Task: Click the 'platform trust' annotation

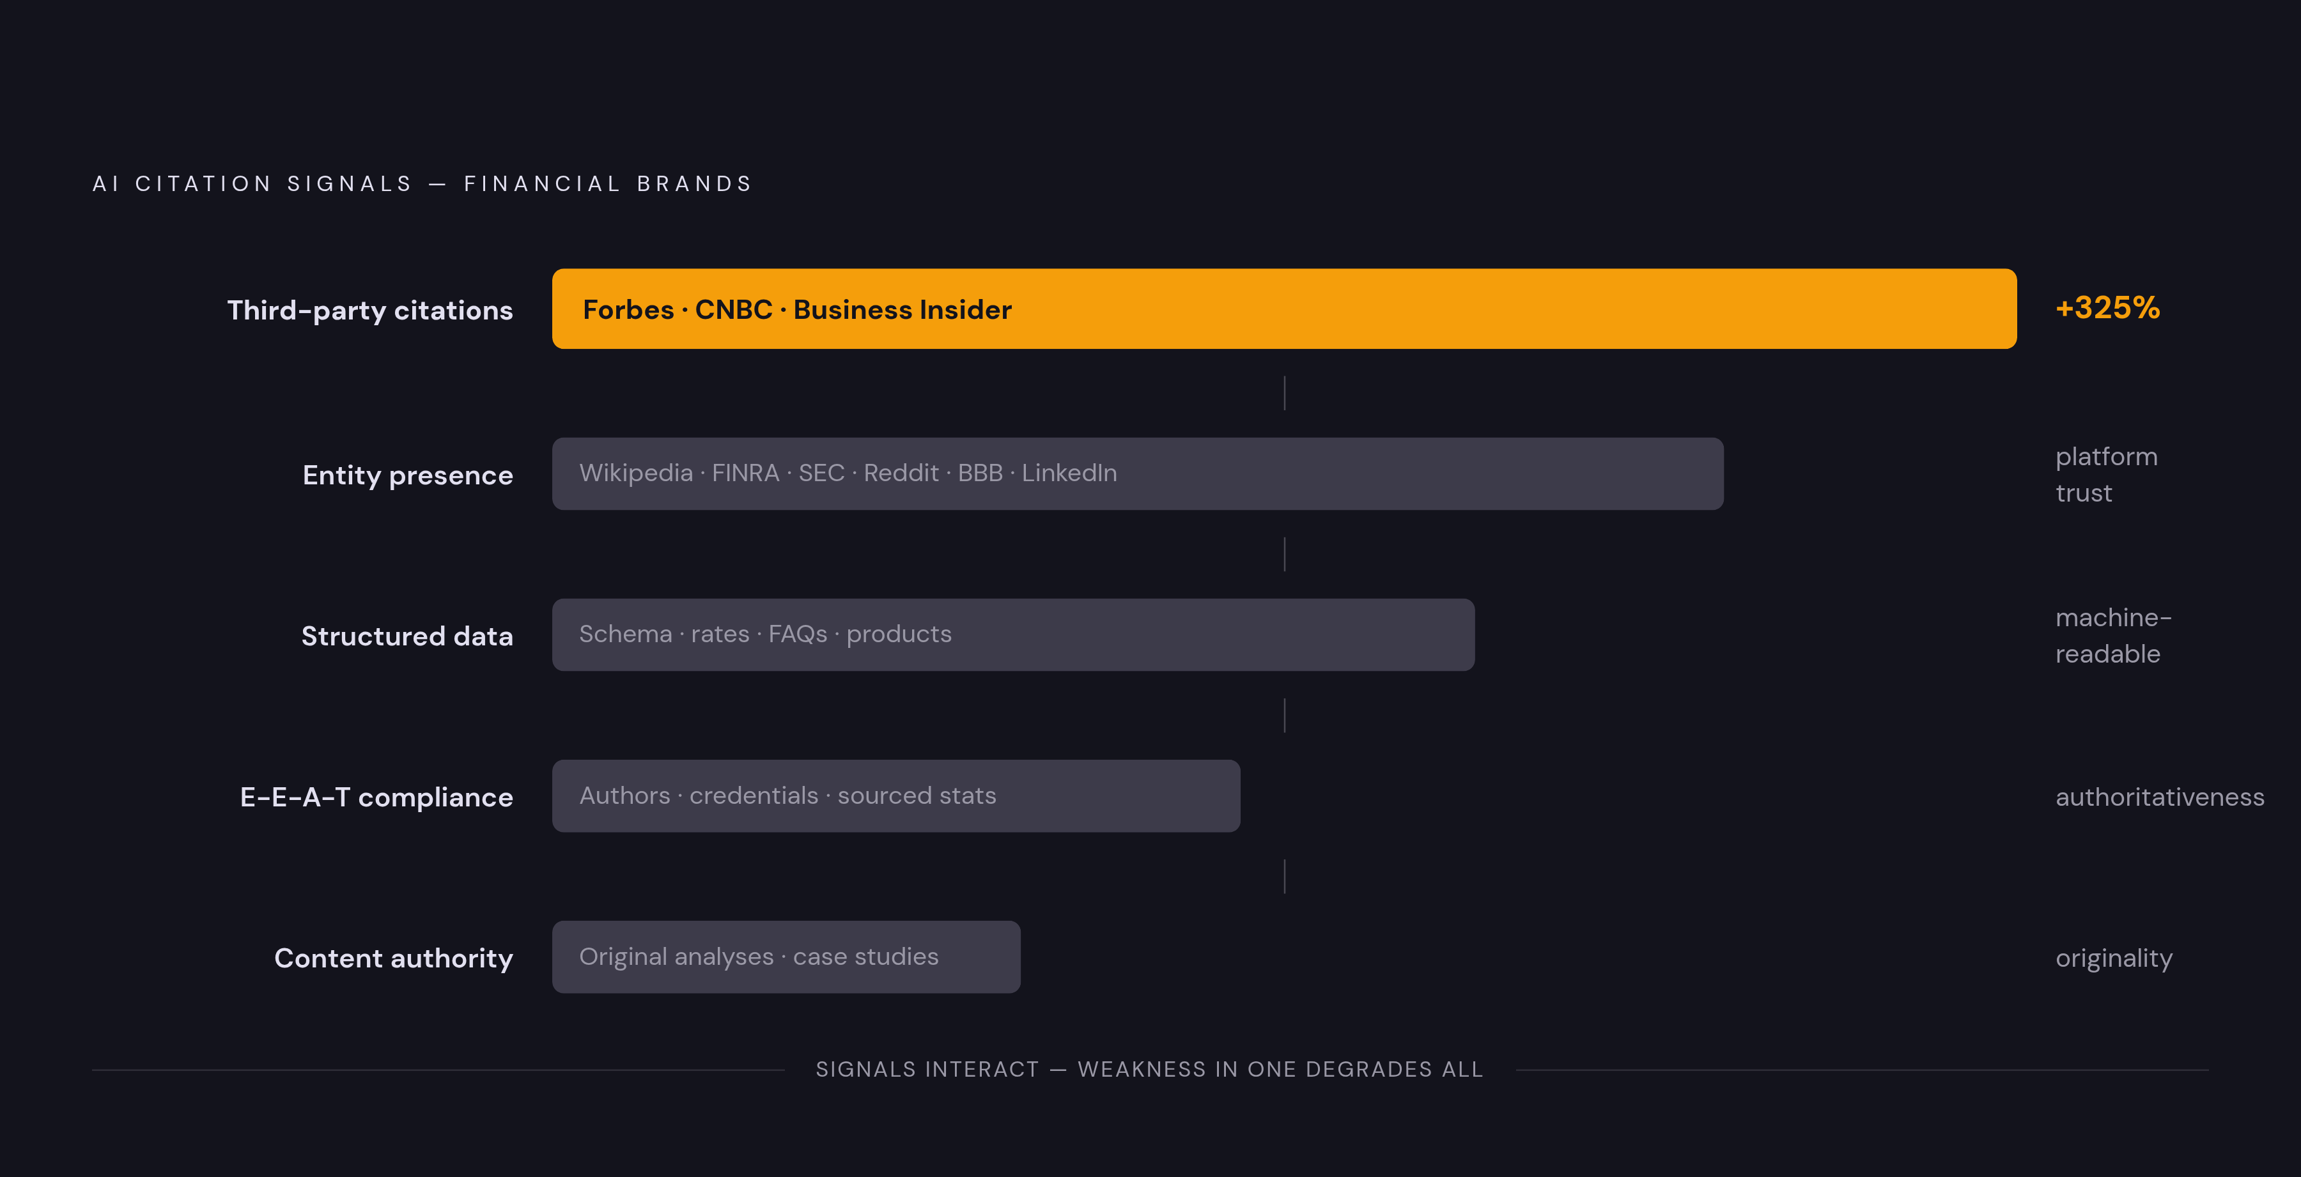Action: 2106,474
